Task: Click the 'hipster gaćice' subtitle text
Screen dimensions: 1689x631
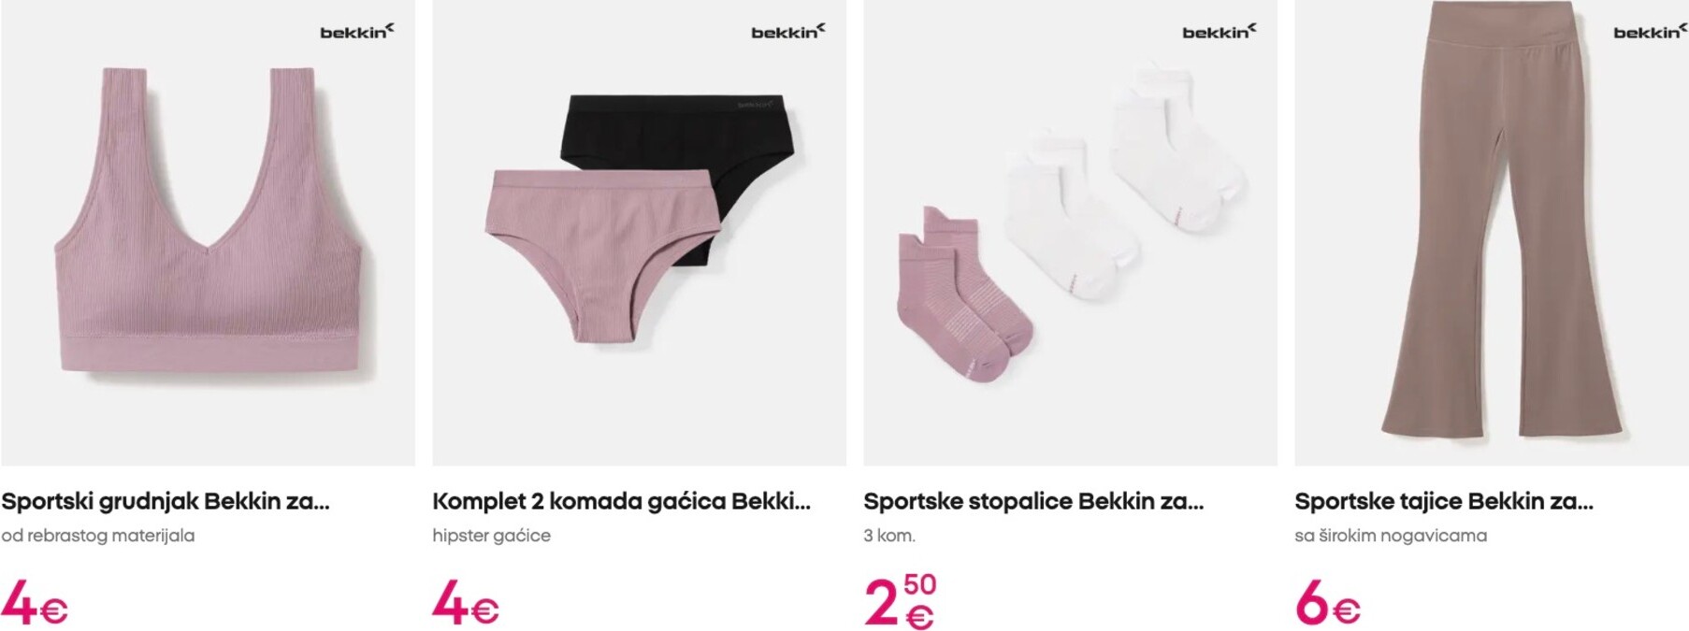Action: coord(491,536)
